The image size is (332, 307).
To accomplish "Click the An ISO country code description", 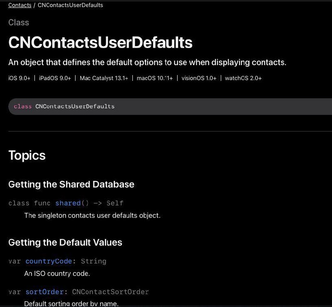I will click(57, 273).
